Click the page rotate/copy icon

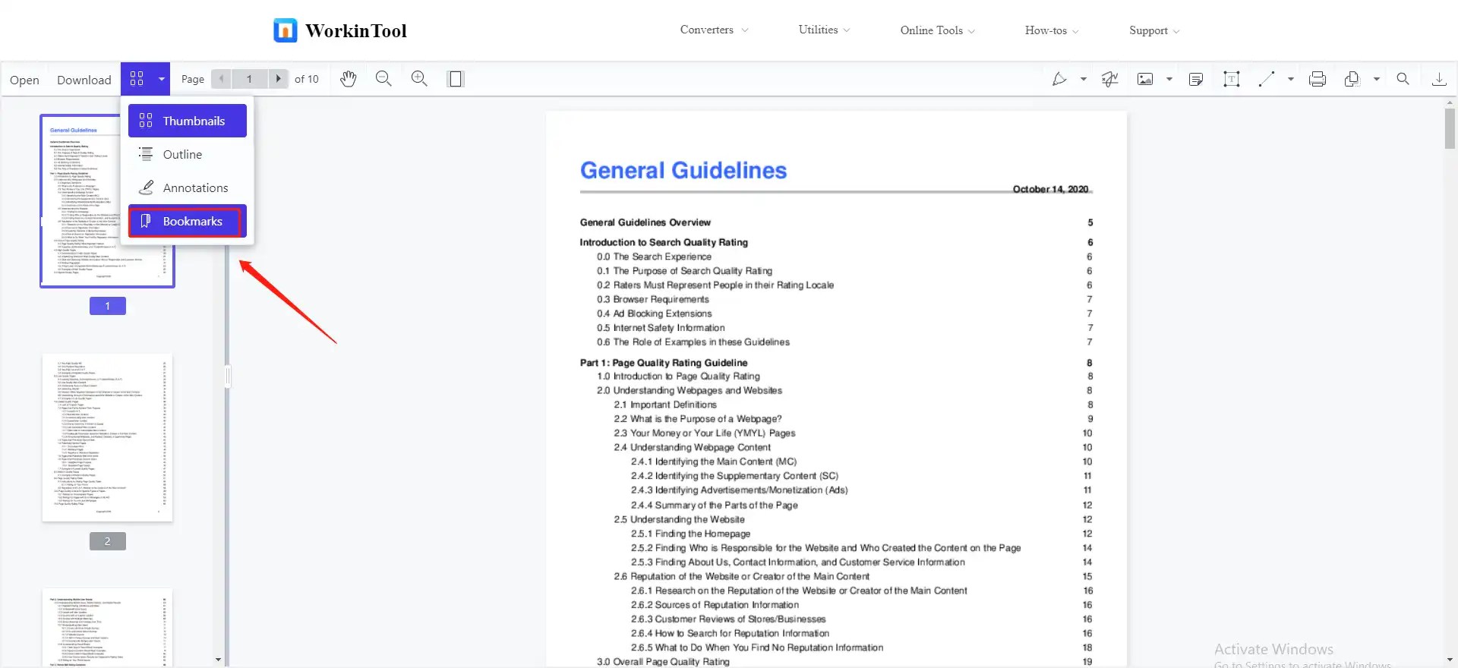pos(1352,79)
